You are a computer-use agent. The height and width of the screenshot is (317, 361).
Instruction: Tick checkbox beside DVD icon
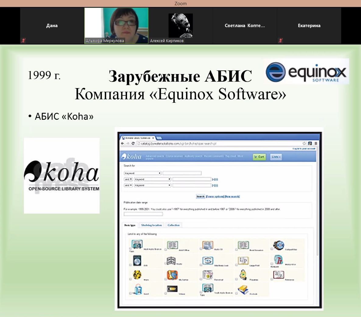(x=130, y=265)
